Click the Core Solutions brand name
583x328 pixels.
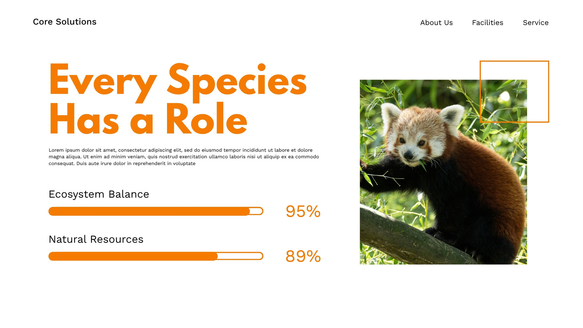coord(64,22)
